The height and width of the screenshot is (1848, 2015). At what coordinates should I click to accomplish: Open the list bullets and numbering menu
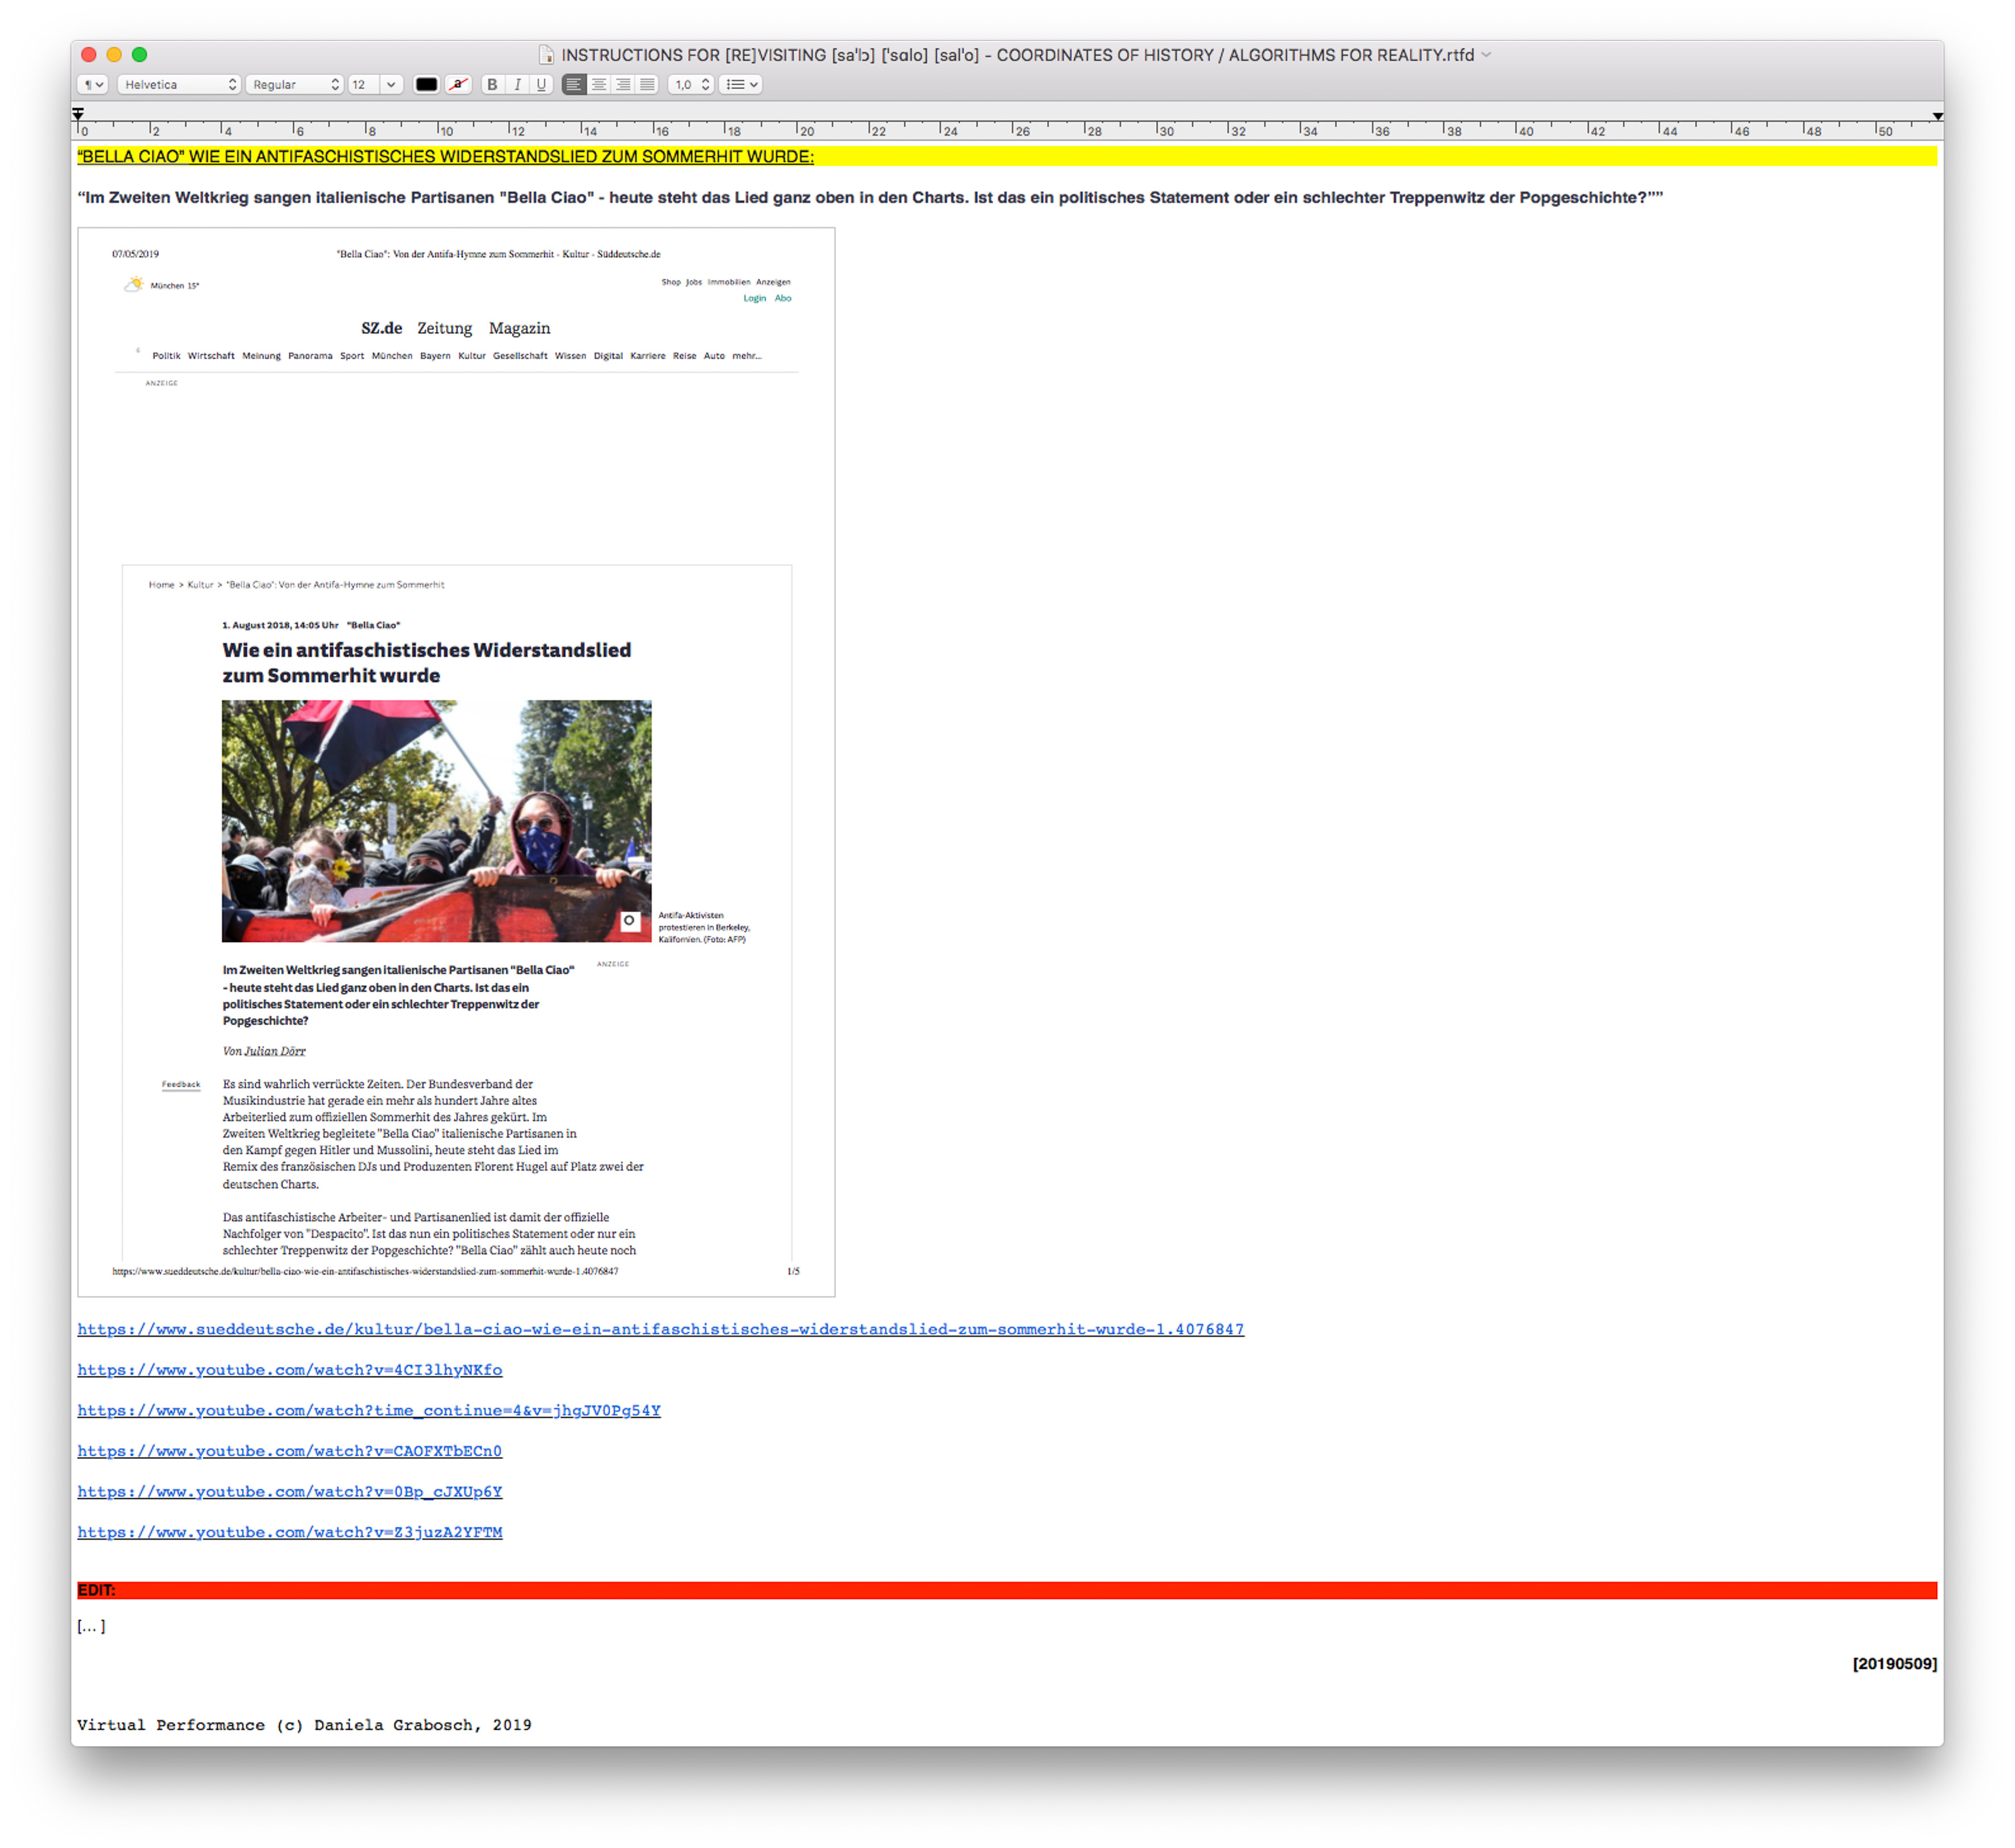(x=741, y=85)
